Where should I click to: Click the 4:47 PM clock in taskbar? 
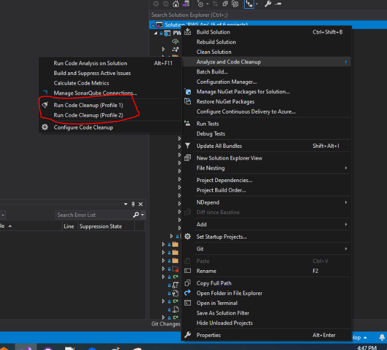pyautogui.click(x=367, y=348)
